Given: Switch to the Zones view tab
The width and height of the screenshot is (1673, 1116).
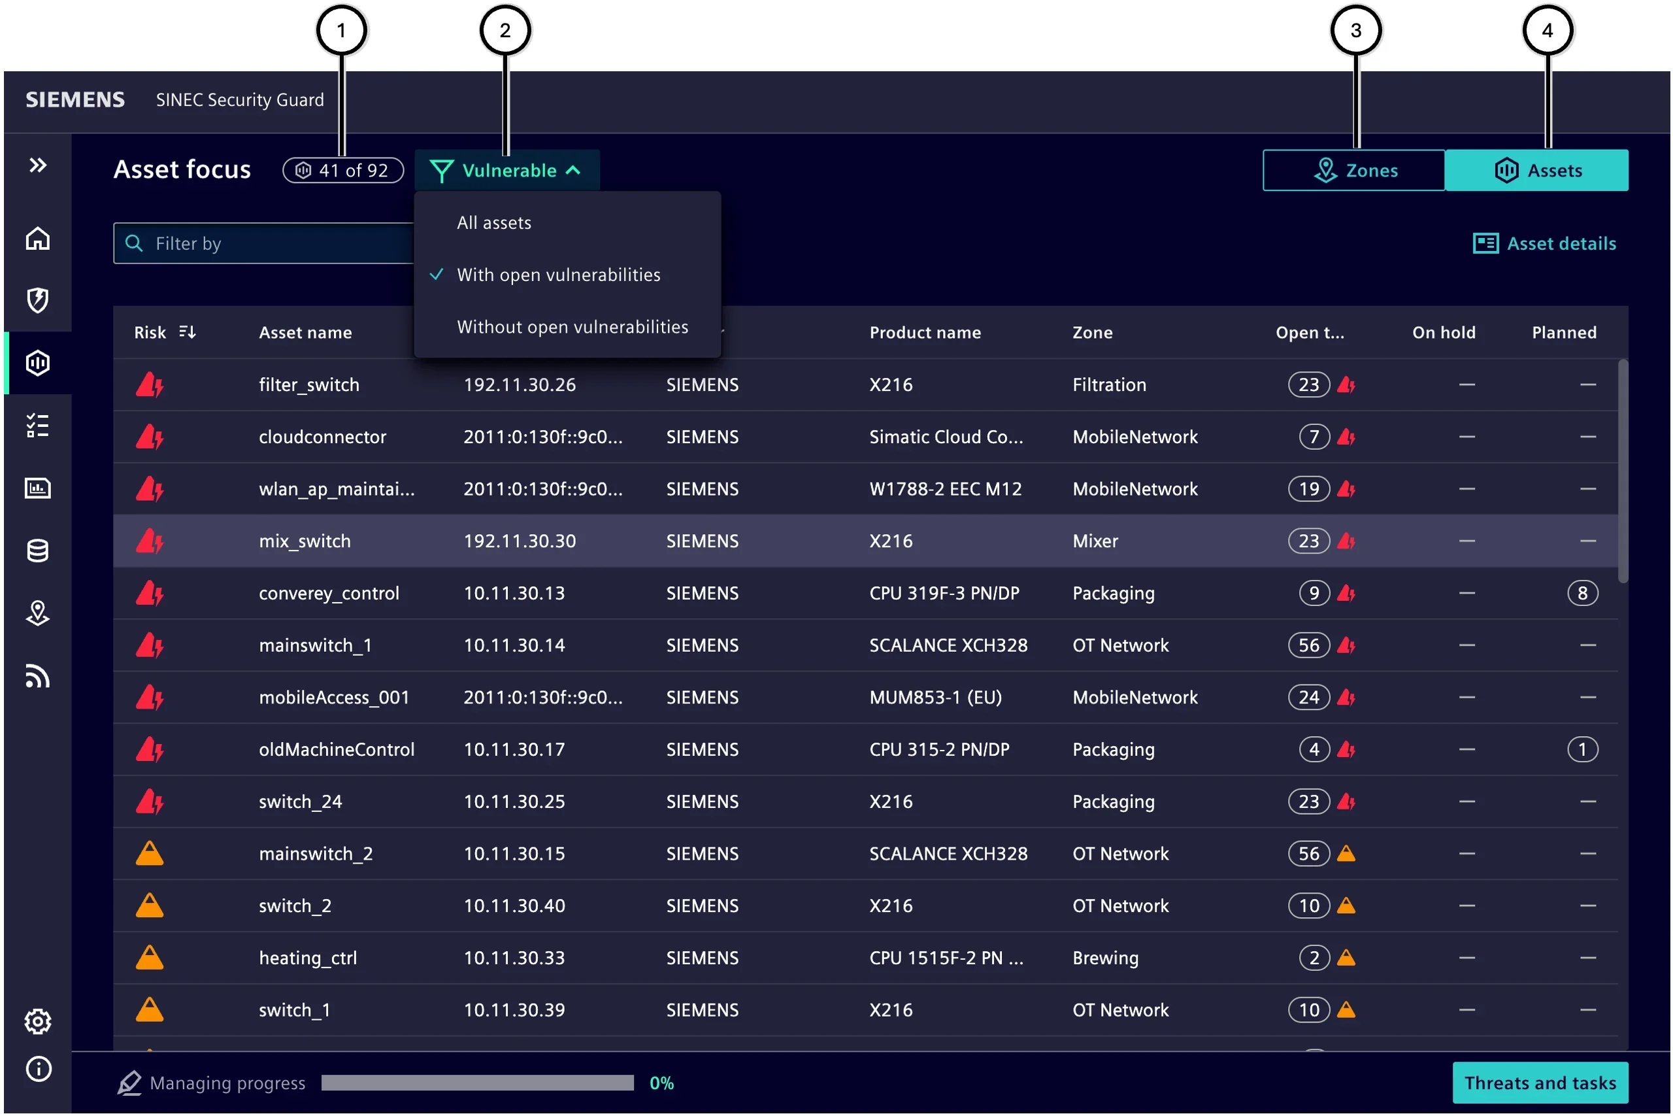Looking at the screenshot, I should point(1353,171).
